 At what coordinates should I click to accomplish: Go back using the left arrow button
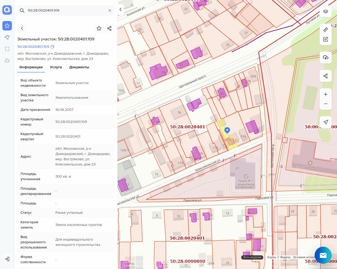click(x=22, y=28)
